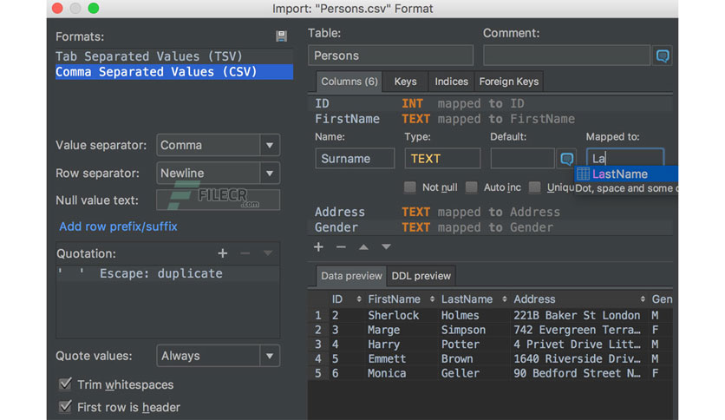Image resolution: width=725 pixels, height=420 pixels.
Task: Select the LastName autocomplete suggestion
Action: point(626,174)
